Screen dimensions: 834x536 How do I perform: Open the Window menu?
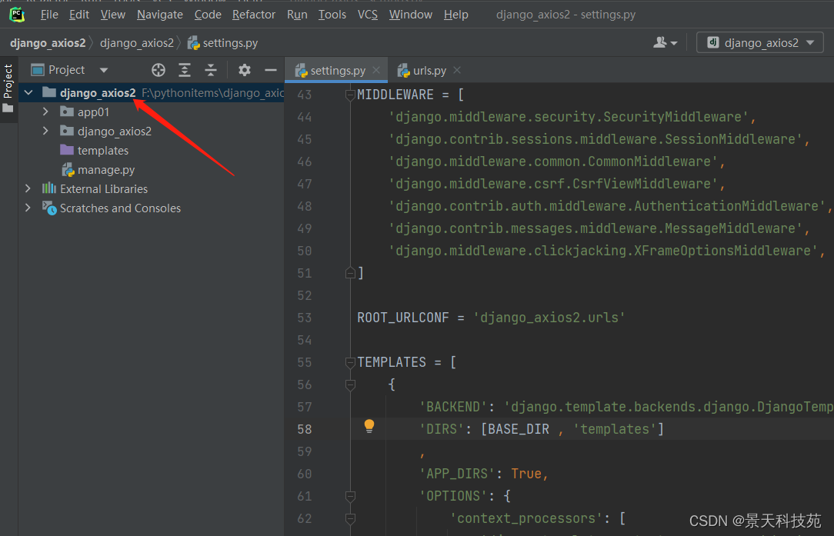click(411, 15)
